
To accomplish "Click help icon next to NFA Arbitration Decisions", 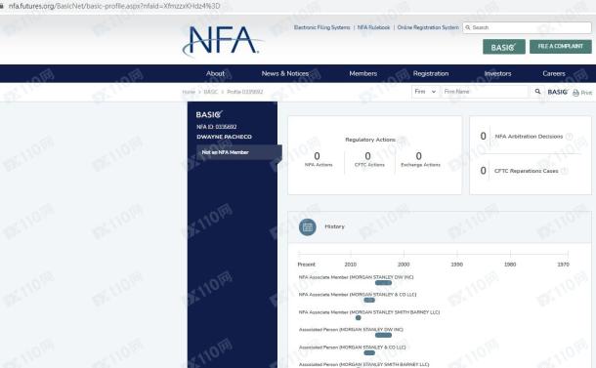I will coord(569,137).
